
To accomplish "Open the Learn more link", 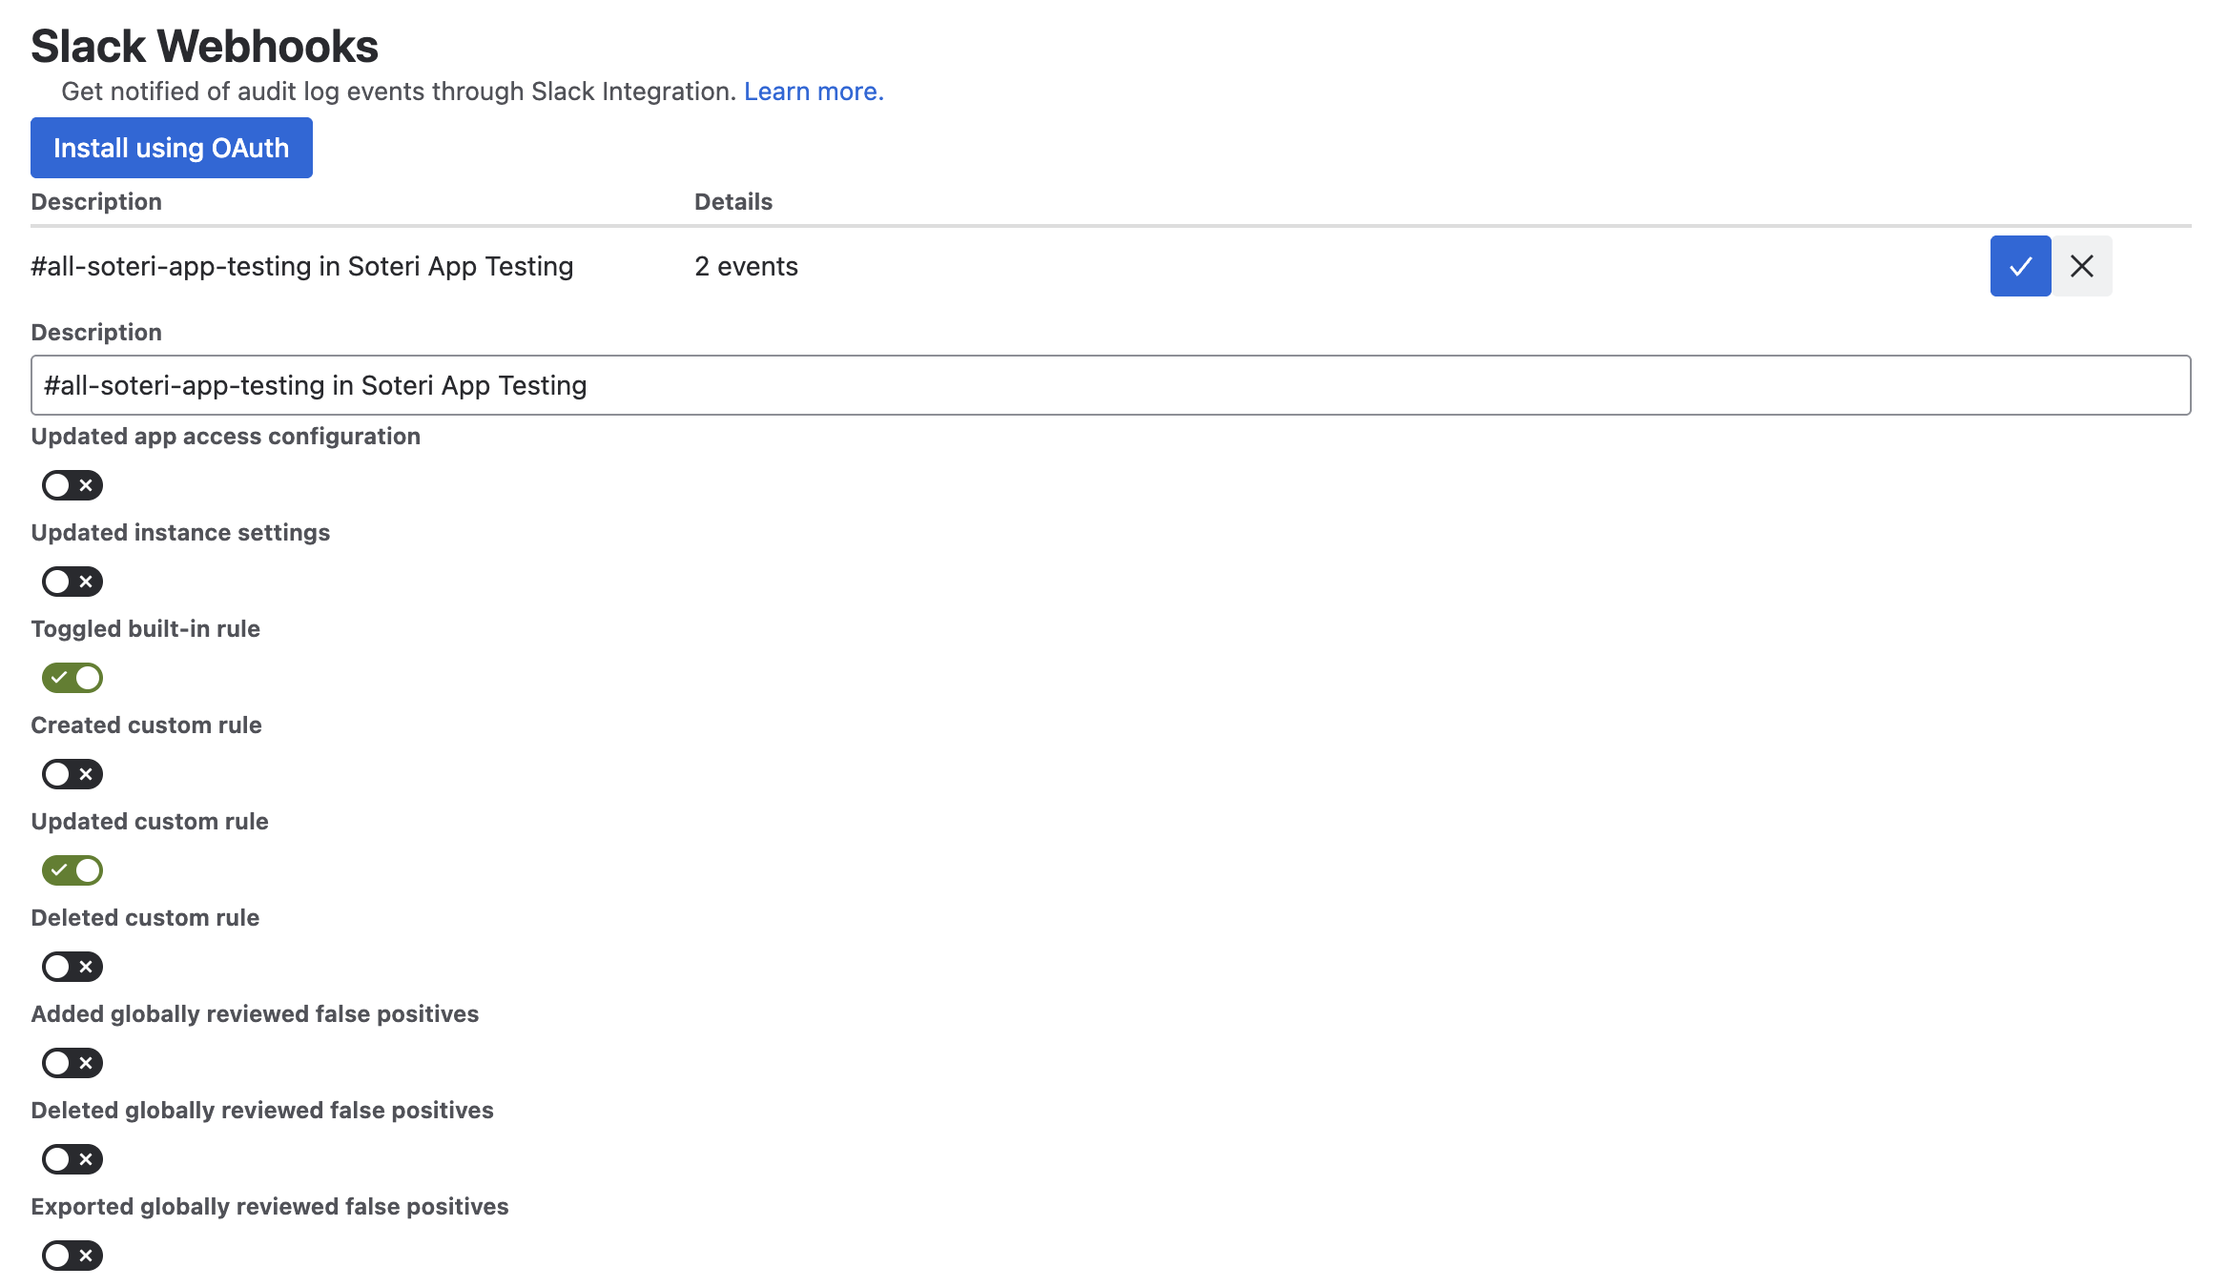I will (x=813, y=92).
